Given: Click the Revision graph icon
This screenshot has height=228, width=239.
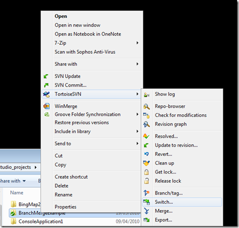Looking at the screenshot, I should point(146,124).
